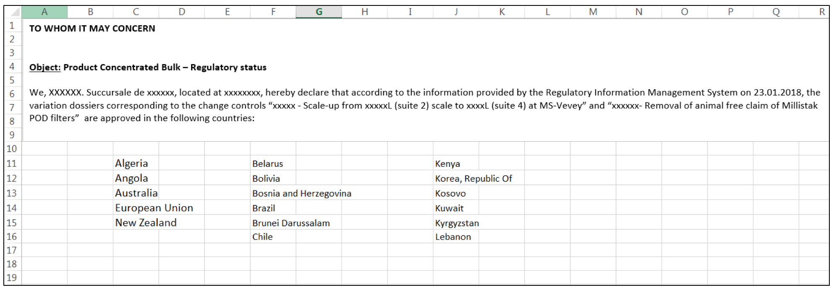The height and width of the screenshot is (290, 834).
Task: Select the Korea, Republic Of cell
Action: pos(473,179)
